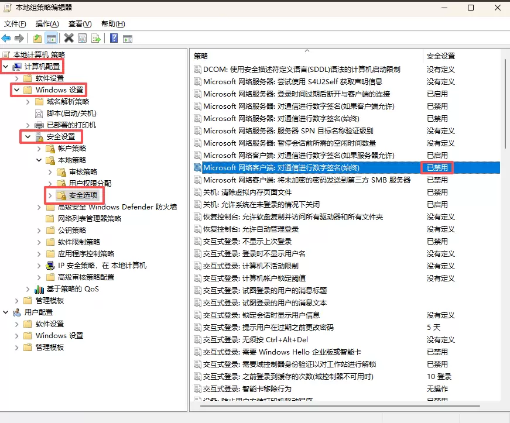
Task: Click the blue Help question mark icon
Action: coord(114,39)
